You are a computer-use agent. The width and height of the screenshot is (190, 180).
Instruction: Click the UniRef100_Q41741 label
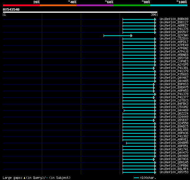click(174, 150)
